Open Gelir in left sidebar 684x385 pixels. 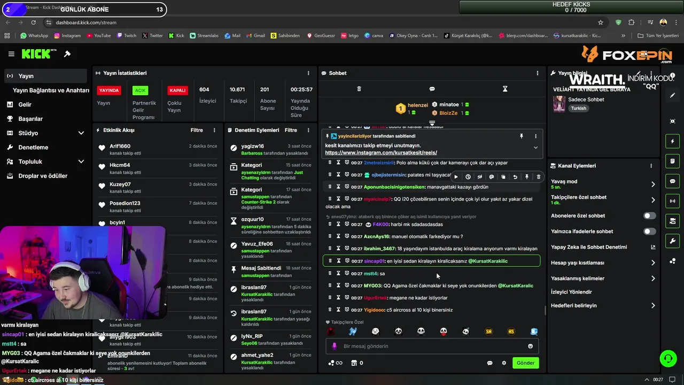[46, 105]
